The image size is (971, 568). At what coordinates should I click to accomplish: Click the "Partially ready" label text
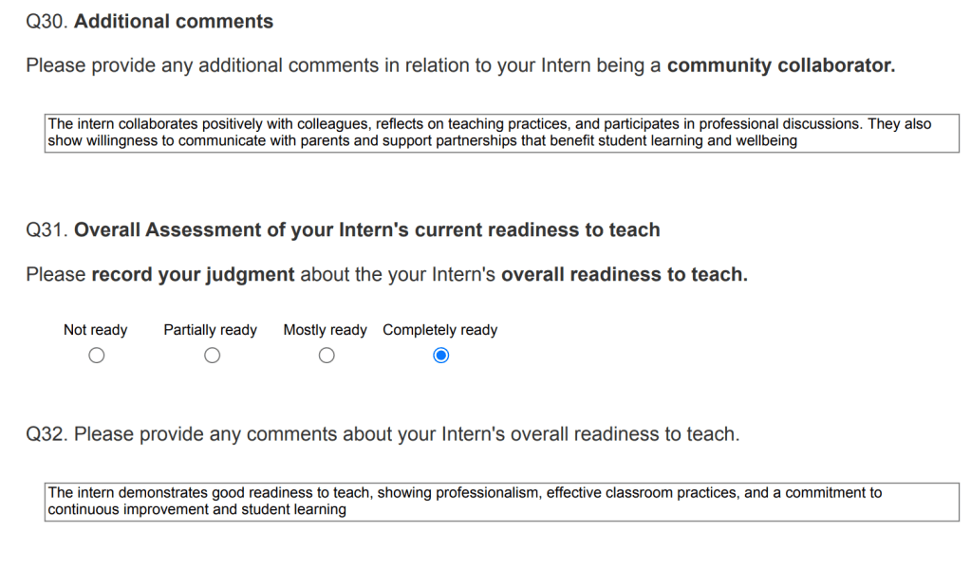coord(210,330)
